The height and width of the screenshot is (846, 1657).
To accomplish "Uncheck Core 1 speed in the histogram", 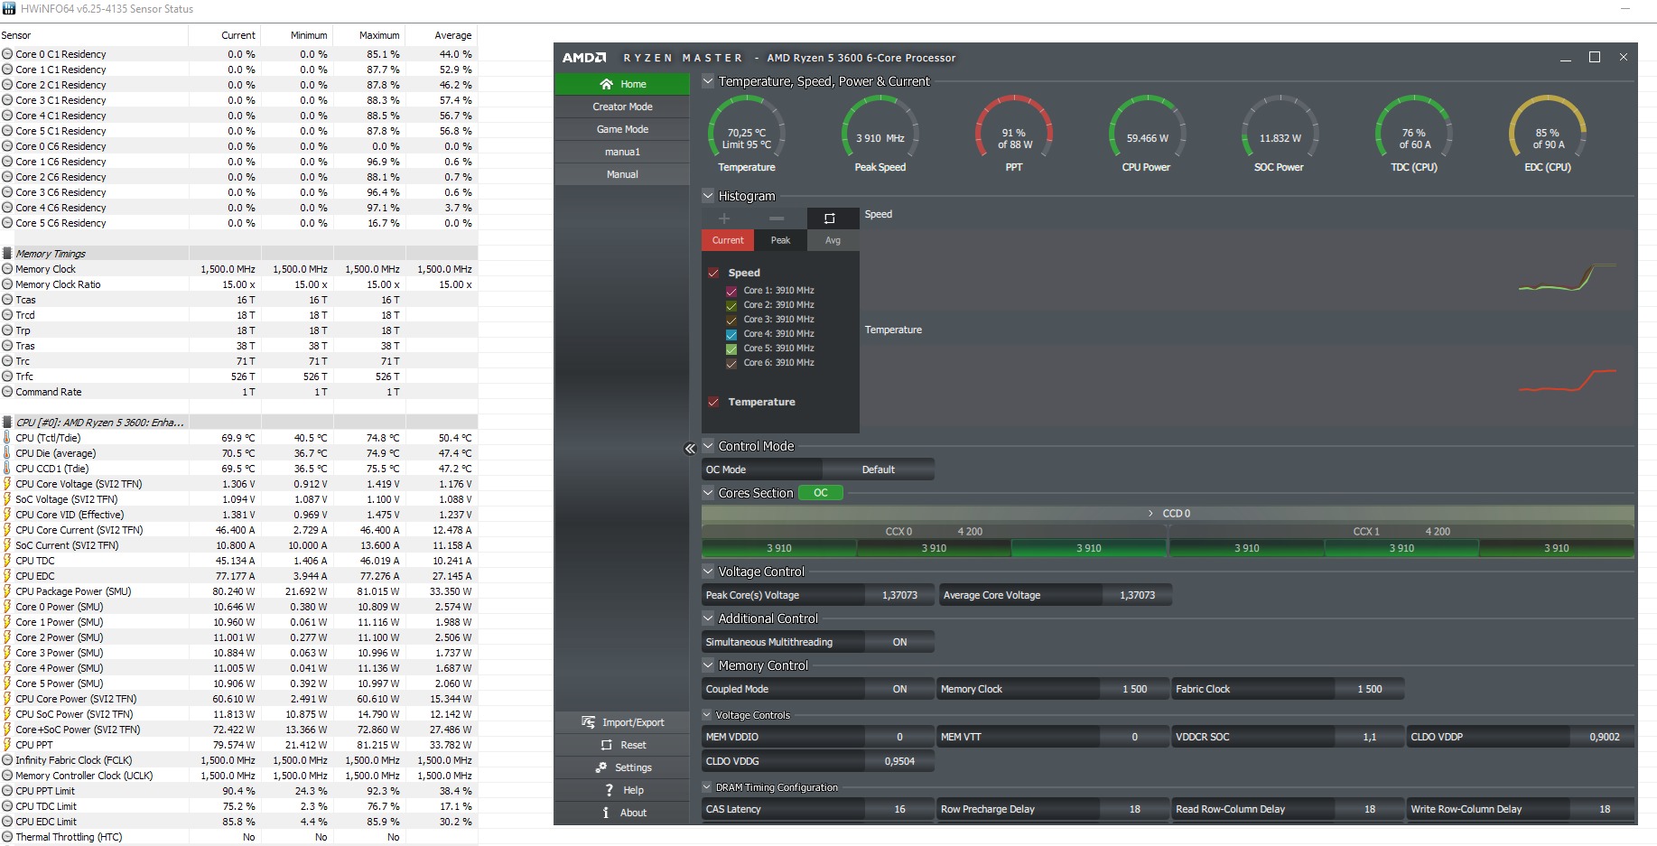I will click(731, 292).
